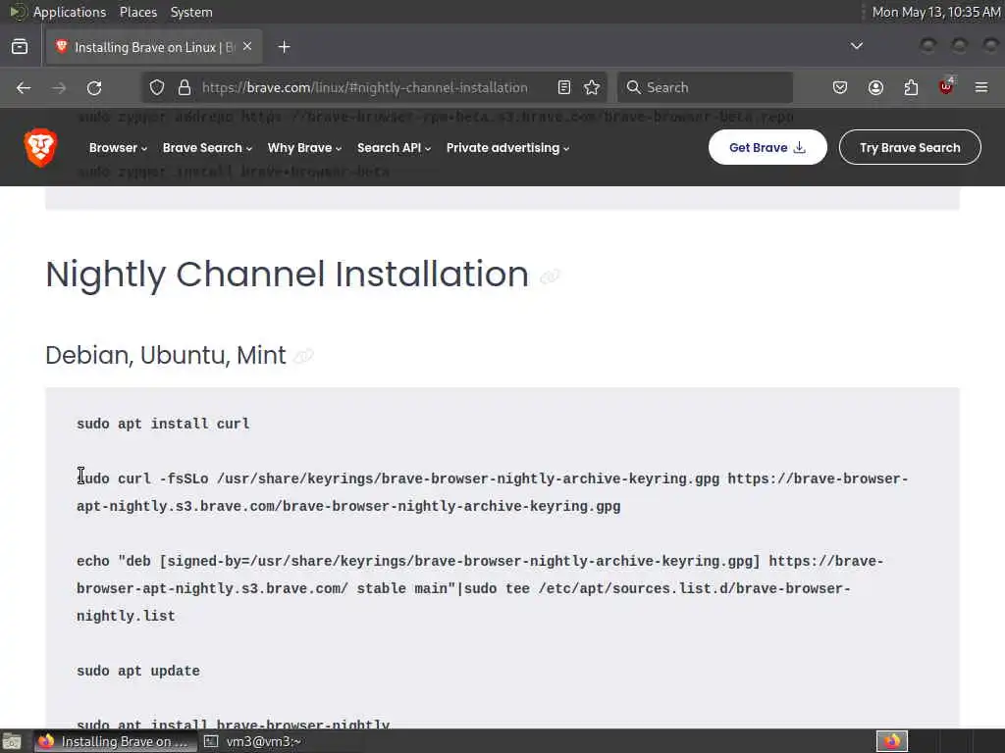Click the forward navigation arrow
The height and width of the screenshot is (753, 1005).
pyautogui.click(x=59, y=87)
